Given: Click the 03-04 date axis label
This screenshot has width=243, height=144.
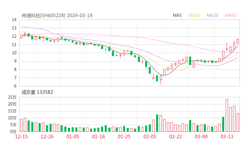Looking at the screenshot, I should (x=201, y=136).
